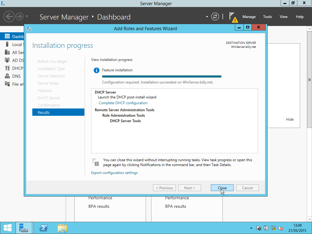Screen dimensions: 312x234
Task: Minimize the Add Roles and Features Wizard
Action: (x=239, y=27)
